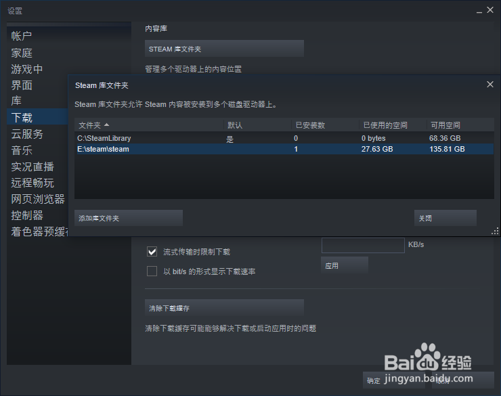Click the 关闭 button in library dialog
Viewport: 501px width, 396px height.
point(445,218)
